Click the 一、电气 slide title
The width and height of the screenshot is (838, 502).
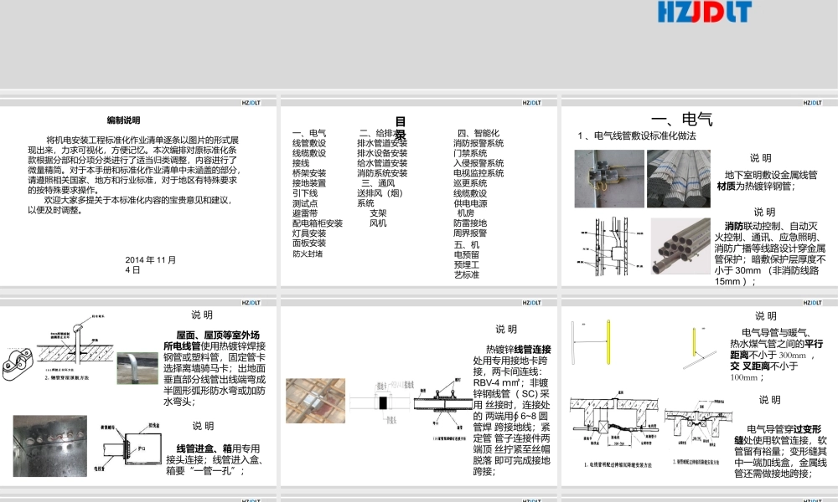[x=682, y=119]
